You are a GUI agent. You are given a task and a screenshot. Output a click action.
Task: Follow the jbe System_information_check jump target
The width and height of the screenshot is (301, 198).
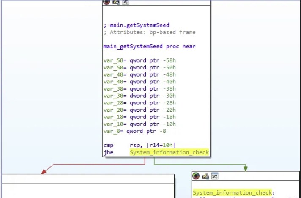[169, 152]
